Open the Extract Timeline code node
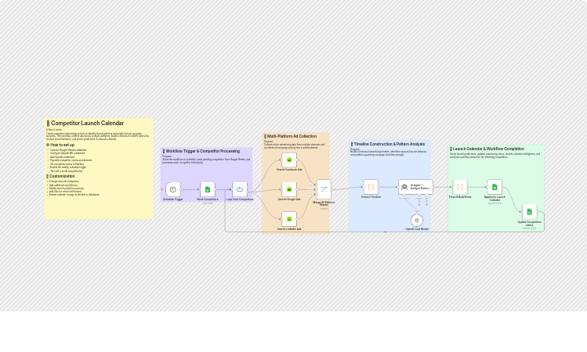 coord(371,187)
